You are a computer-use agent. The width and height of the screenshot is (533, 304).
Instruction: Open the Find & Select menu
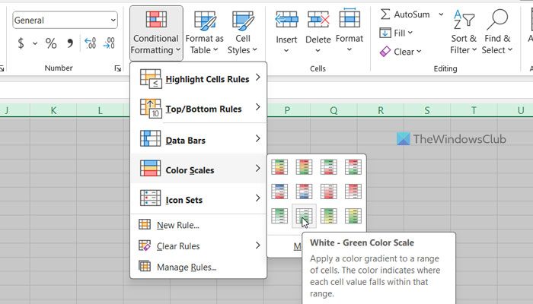point(496,31)
